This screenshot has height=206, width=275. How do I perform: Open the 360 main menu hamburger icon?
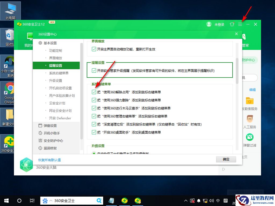(240, 24)
